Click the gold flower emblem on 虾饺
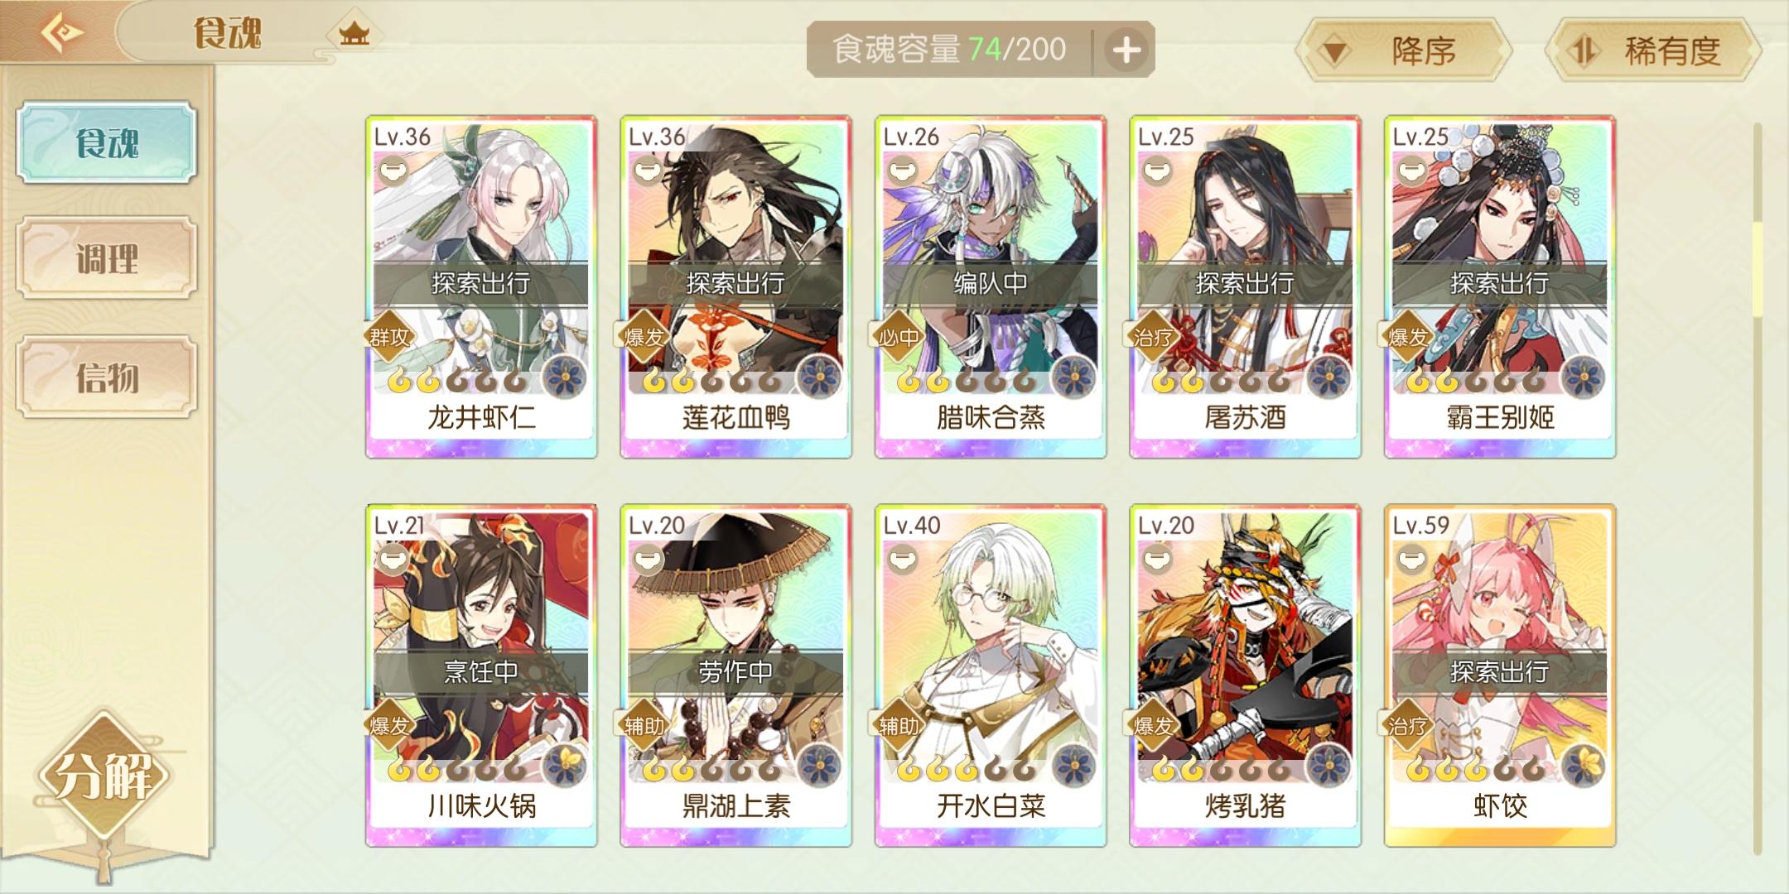 point(1584,767)
